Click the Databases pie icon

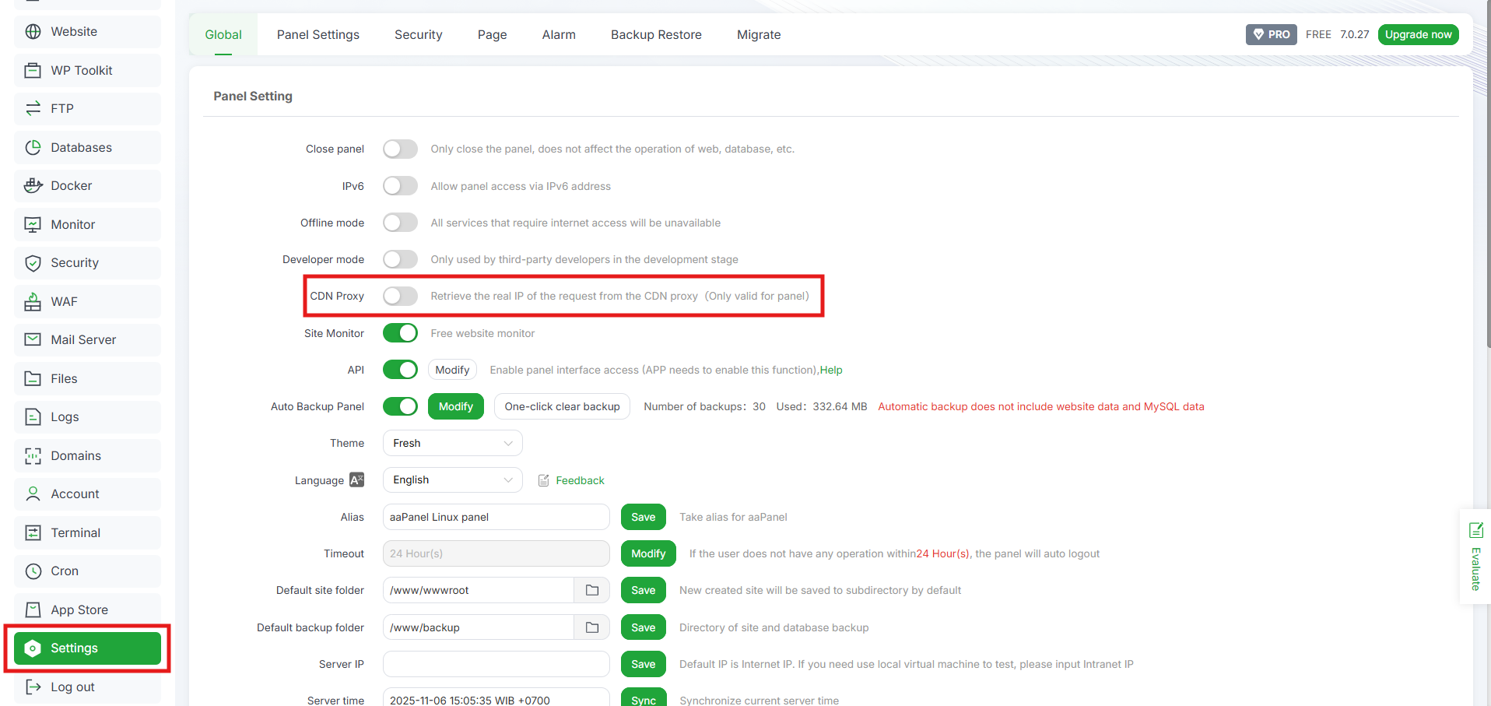(33, 147)
